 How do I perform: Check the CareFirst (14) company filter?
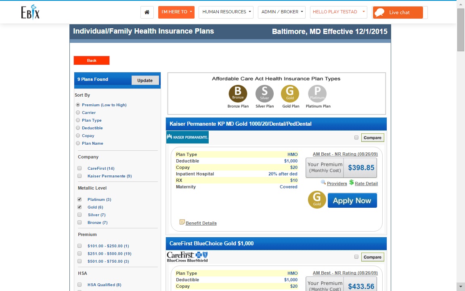tap(80, 169)
